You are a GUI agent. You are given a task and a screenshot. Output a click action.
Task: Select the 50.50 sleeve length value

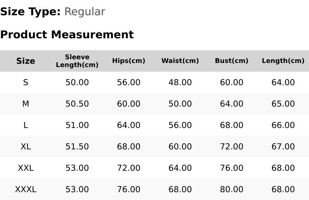(77, 104)
